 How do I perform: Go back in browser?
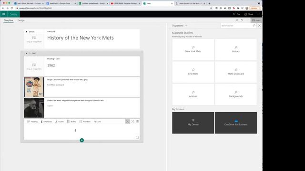tap(3, 8)
